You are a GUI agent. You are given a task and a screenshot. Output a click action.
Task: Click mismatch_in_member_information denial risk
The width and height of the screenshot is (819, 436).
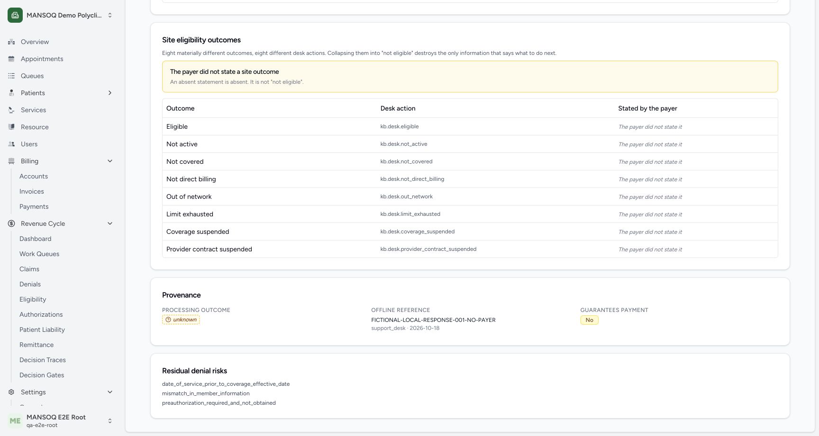coord(206,393)
